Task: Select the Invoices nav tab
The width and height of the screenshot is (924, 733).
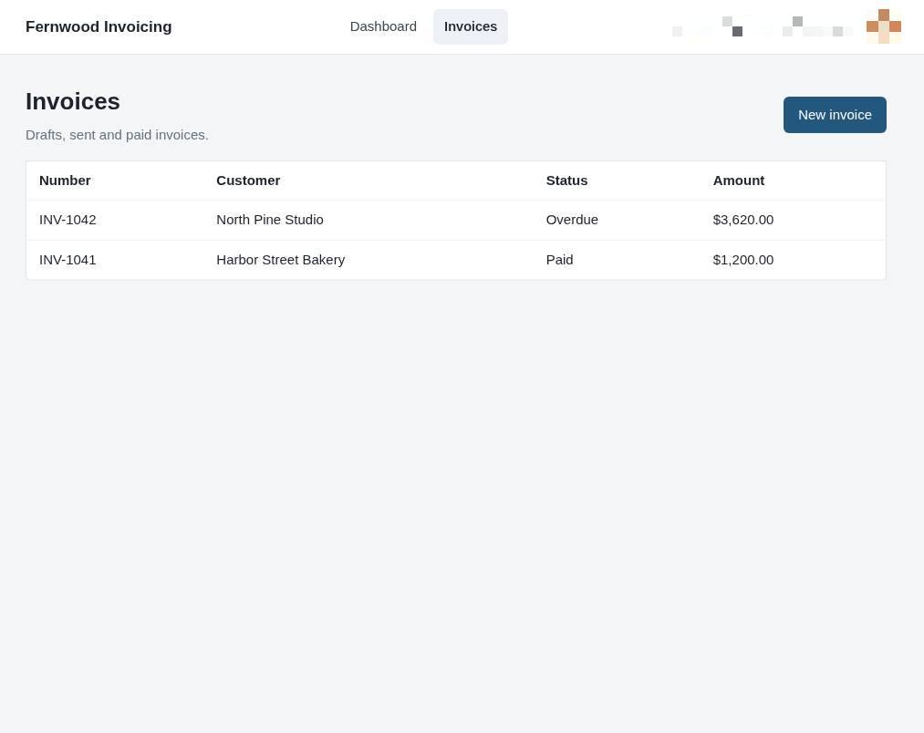Action: 471,26
